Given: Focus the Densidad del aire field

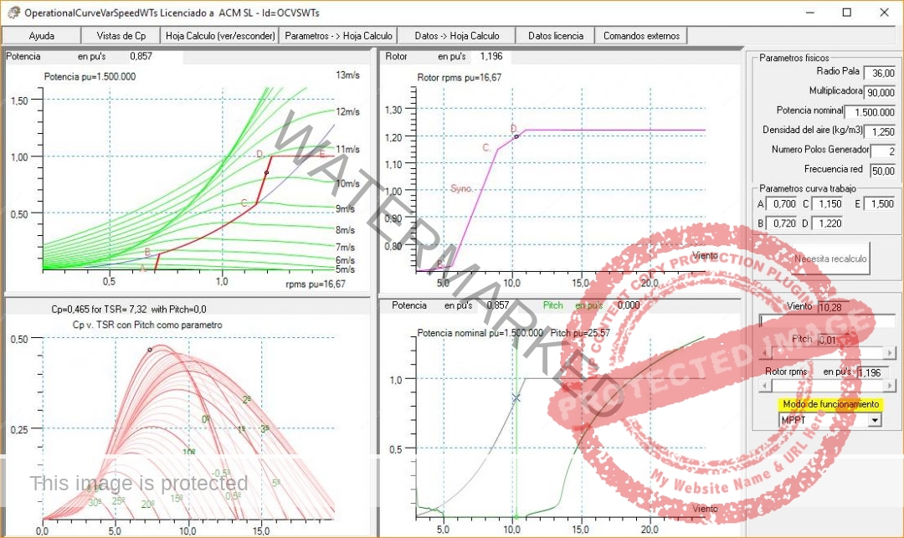Looking at the screenshot, I should click(x=879, y=131).
